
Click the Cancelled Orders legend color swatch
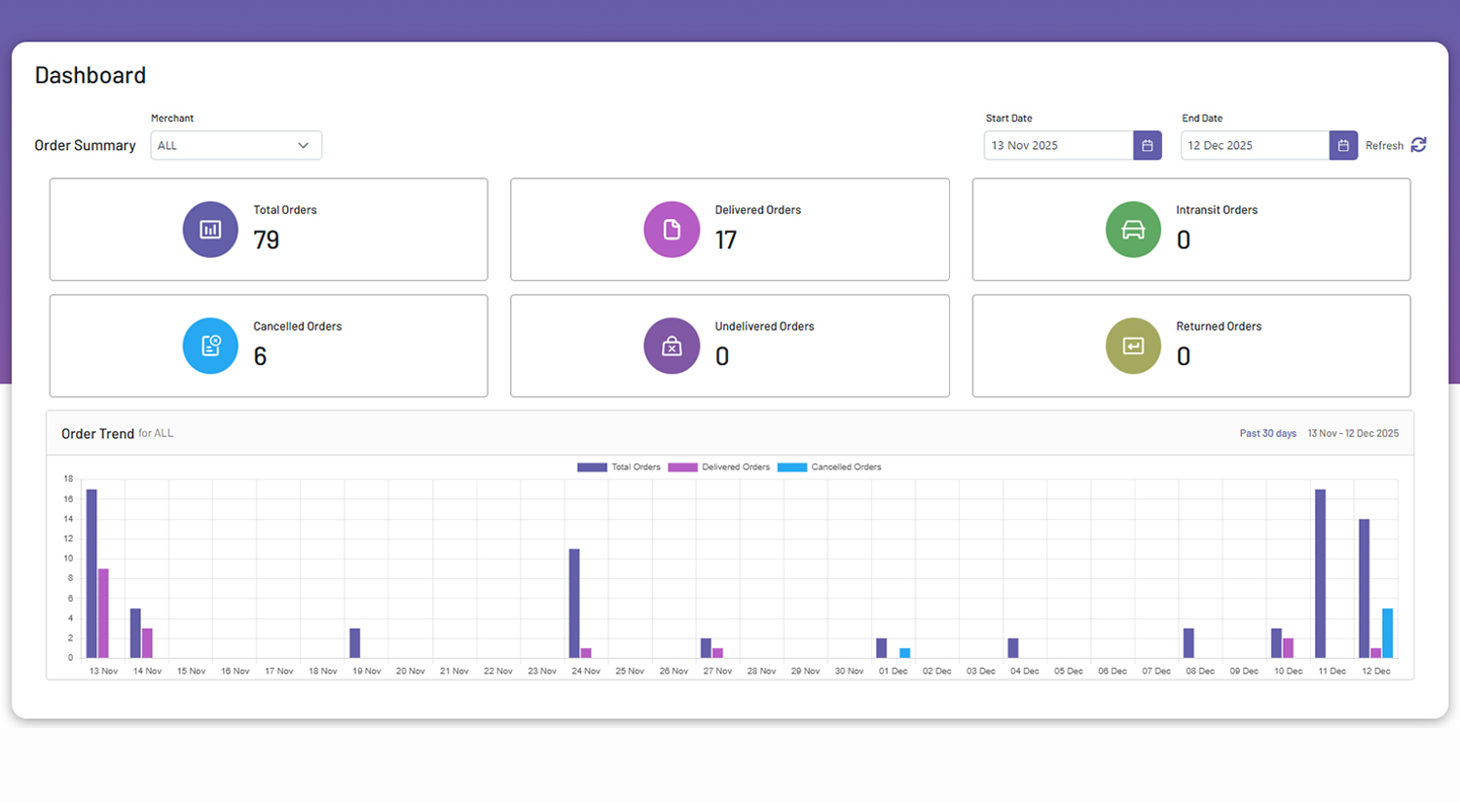point(791,466)
